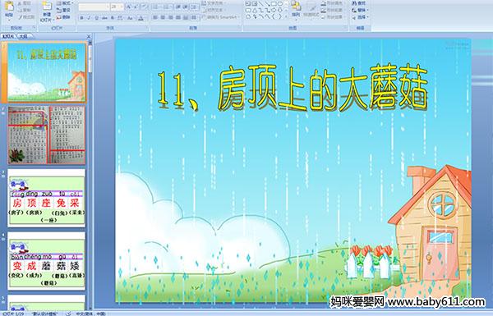Click Convert to SmartArt button

220,17
